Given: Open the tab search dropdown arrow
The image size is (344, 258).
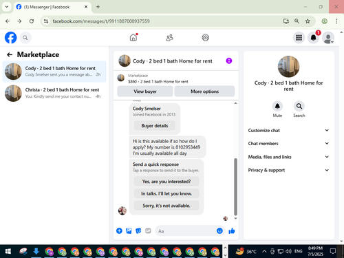Looking at the screenshot, I should [7, 7].
